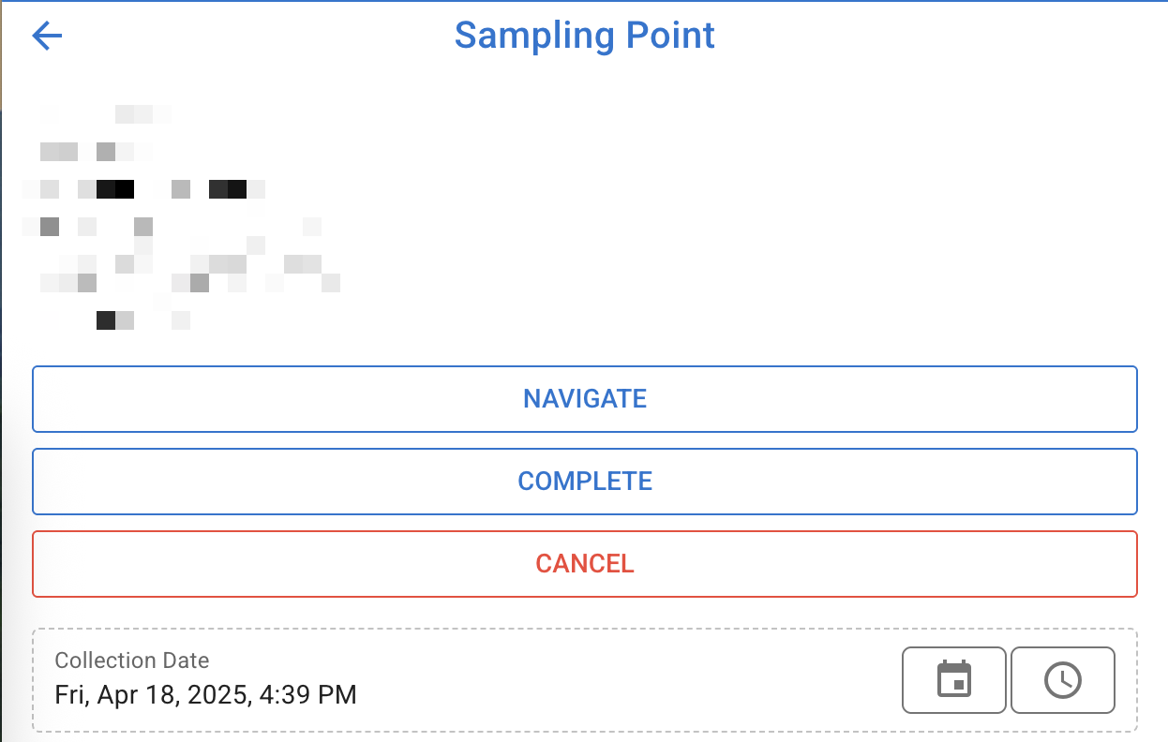The image size is (1168, 742).
Task: Cancel this sampling point
Action: coord(585,564)
